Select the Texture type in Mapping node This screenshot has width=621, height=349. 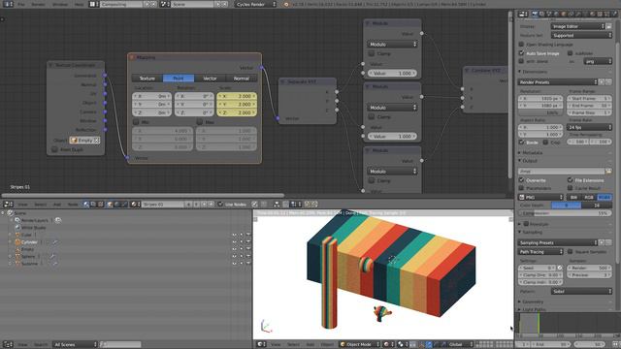[x=147, y=79]
